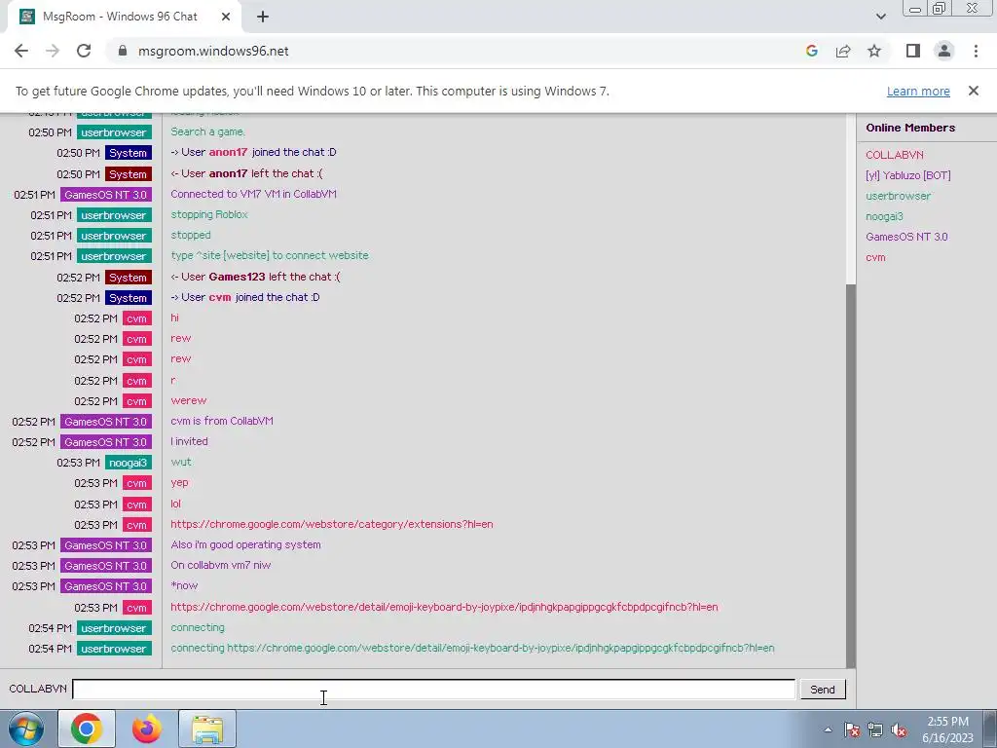
Task: Click 'User cvm joined the chat' message
Action: (x=244, y=297)
